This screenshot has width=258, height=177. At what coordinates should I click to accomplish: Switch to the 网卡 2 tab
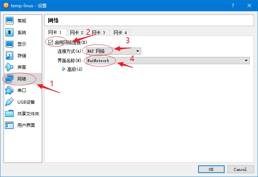[77, 33]
